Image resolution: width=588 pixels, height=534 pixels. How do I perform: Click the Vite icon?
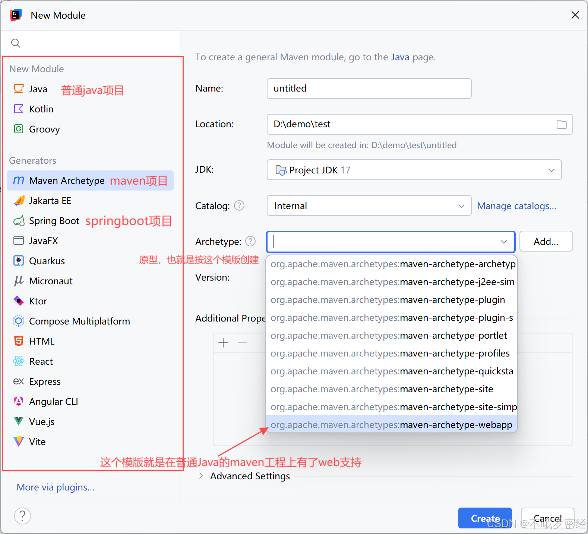point(19,441)
